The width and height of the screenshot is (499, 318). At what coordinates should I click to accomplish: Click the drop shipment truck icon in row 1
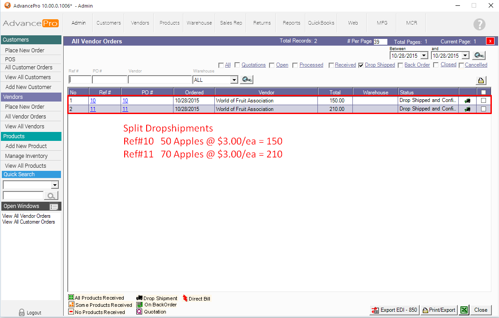(468, 101)
